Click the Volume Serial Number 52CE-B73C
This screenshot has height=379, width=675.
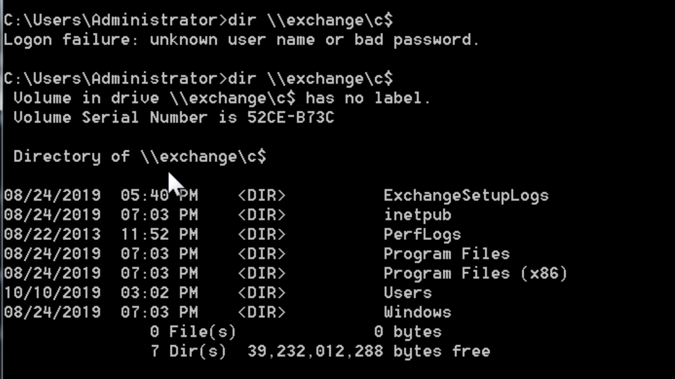click(x=290, y=117)
